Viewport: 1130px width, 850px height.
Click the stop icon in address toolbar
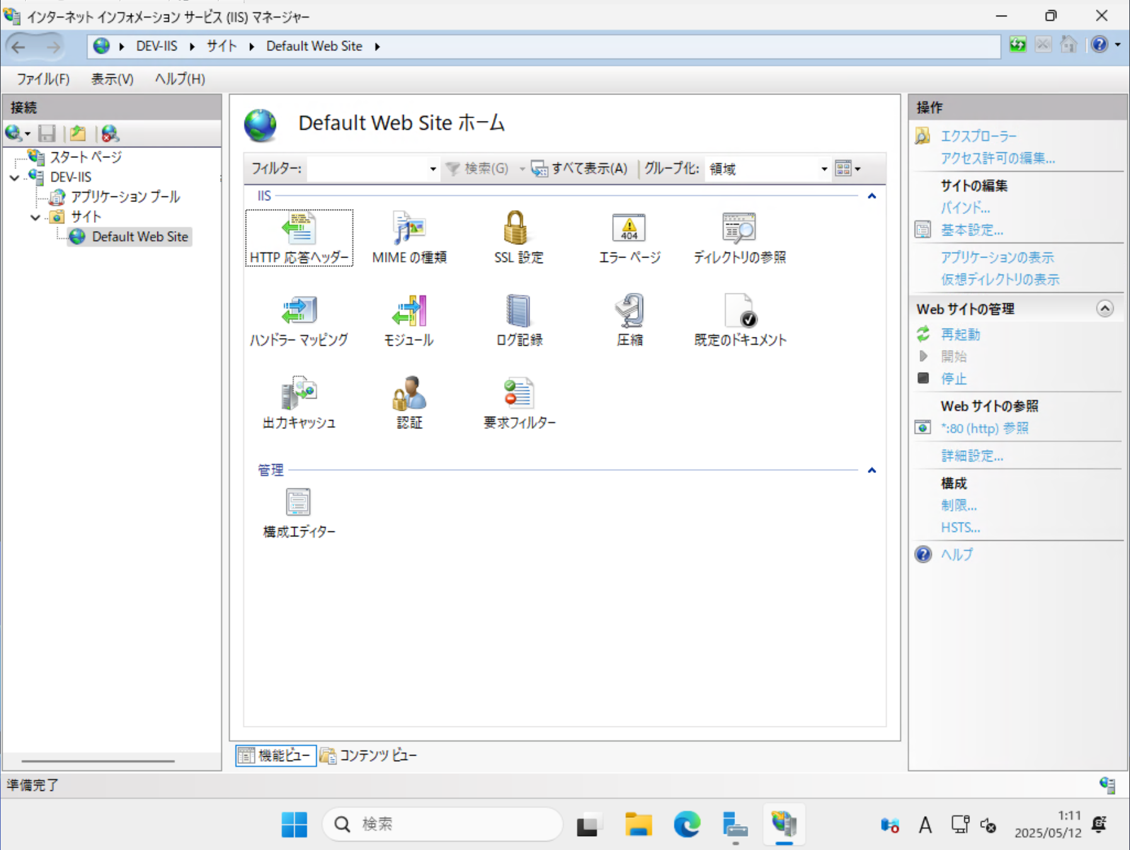tap(1043, 45)
